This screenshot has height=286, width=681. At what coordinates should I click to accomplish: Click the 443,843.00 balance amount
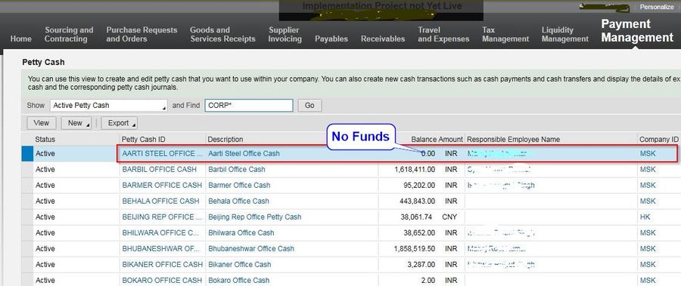coord(417,201)
